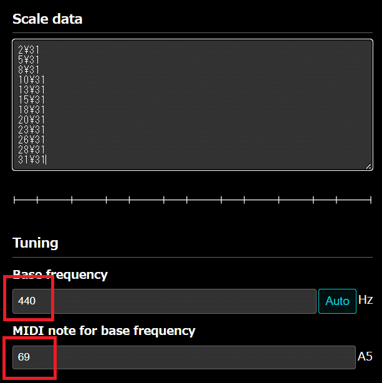Screen dimensions: 382x383
Task: Click the textarea resize handle corner
Action: click(x=370, y=167)
